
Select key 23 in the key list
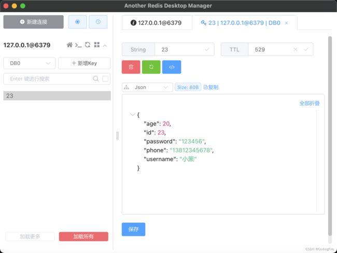coord(57,96)
